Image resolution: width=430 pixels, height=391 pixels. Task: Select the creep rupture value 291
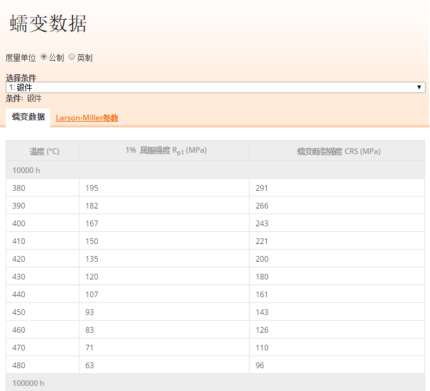262,188
